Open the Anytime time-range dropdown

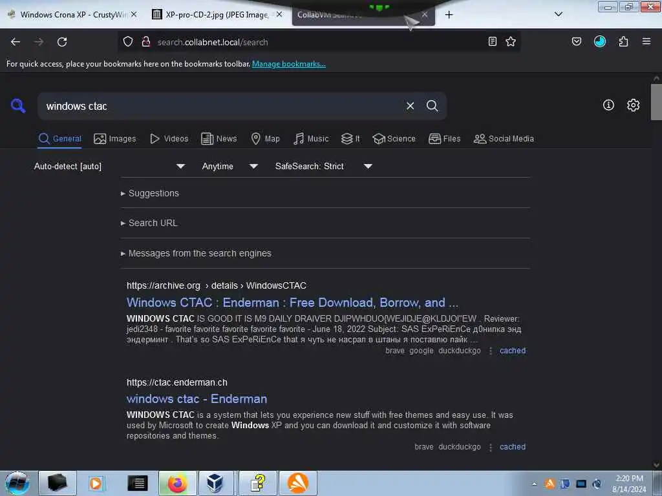tap(230, 166)
